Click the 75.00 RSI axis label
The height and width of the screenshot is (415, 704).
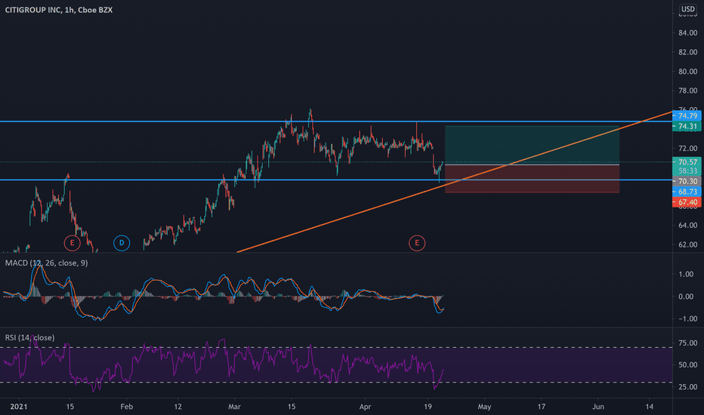click(x=688, y=343)
